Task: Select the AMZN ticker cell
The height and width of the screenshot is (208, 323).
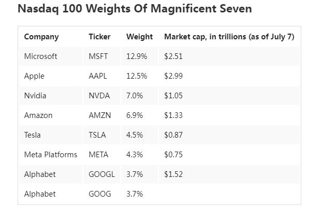Action: coord(100,115)
